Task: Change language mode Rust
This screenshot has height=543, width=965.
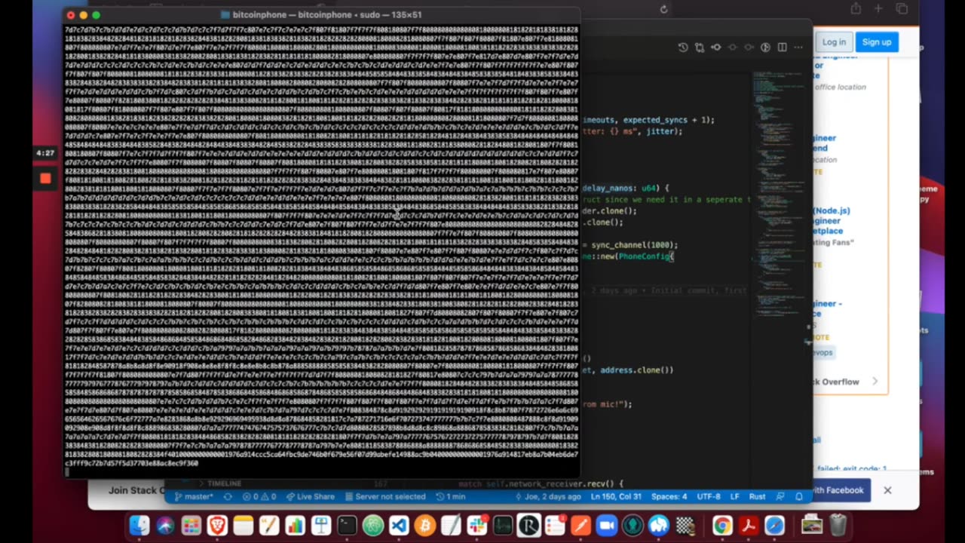Action: pyautogui.click(x=757, y=497)
